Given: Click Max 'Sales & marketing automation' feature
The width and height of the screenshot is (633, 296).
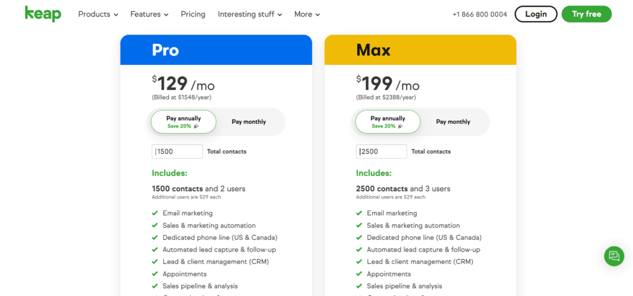Looking at the screenshot, I should point(414,226).
